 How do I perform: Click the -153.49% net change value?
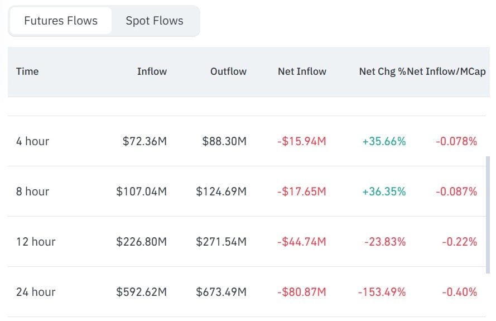point(382,292)
